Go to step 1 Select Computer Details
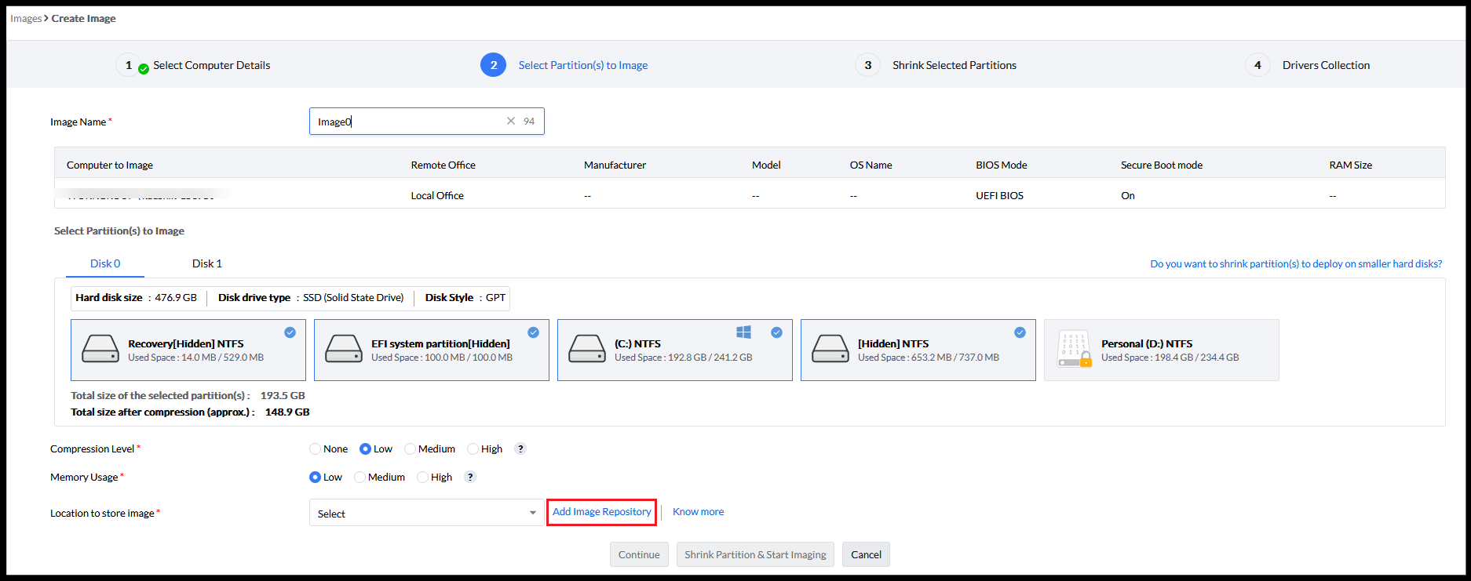1471x581 pixels. tap(211, 65)
